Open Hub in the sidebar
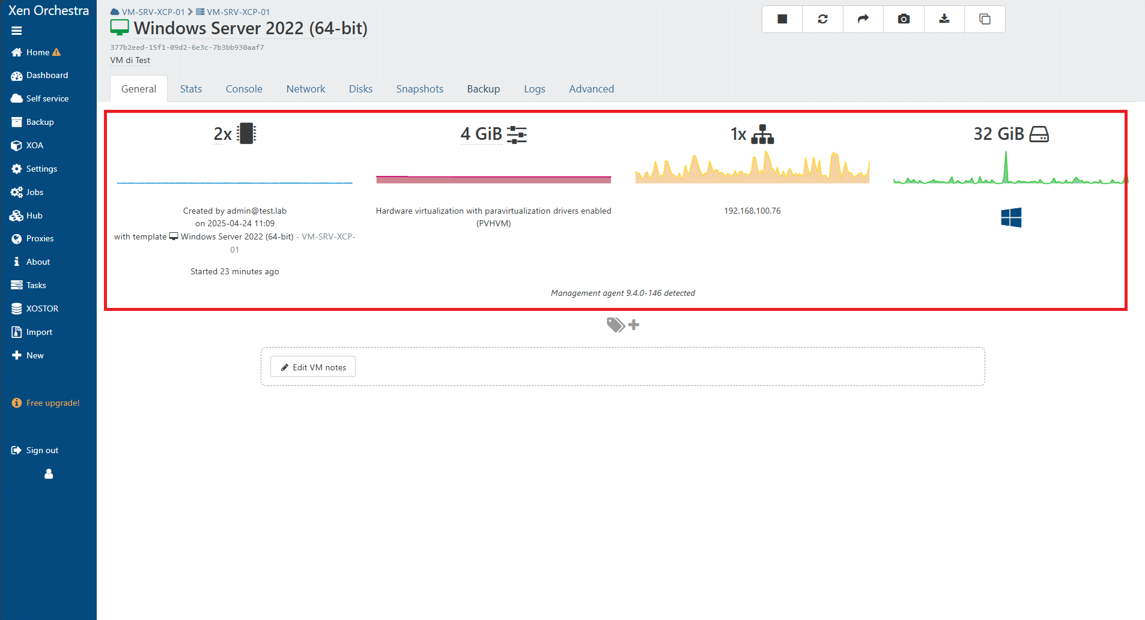The height and width of the screenshot is (620, 1145). click(x=26, y=215)
